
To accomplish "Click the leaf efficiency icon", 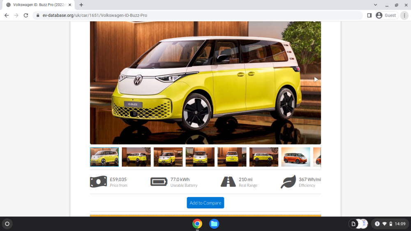I will [x=288, y=181].
